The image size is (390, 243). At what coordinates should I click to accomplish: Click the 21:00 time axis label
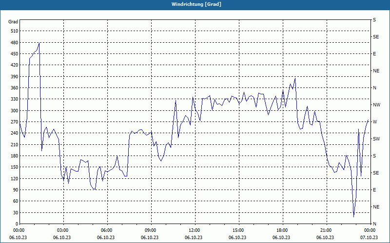pos(326,230)
